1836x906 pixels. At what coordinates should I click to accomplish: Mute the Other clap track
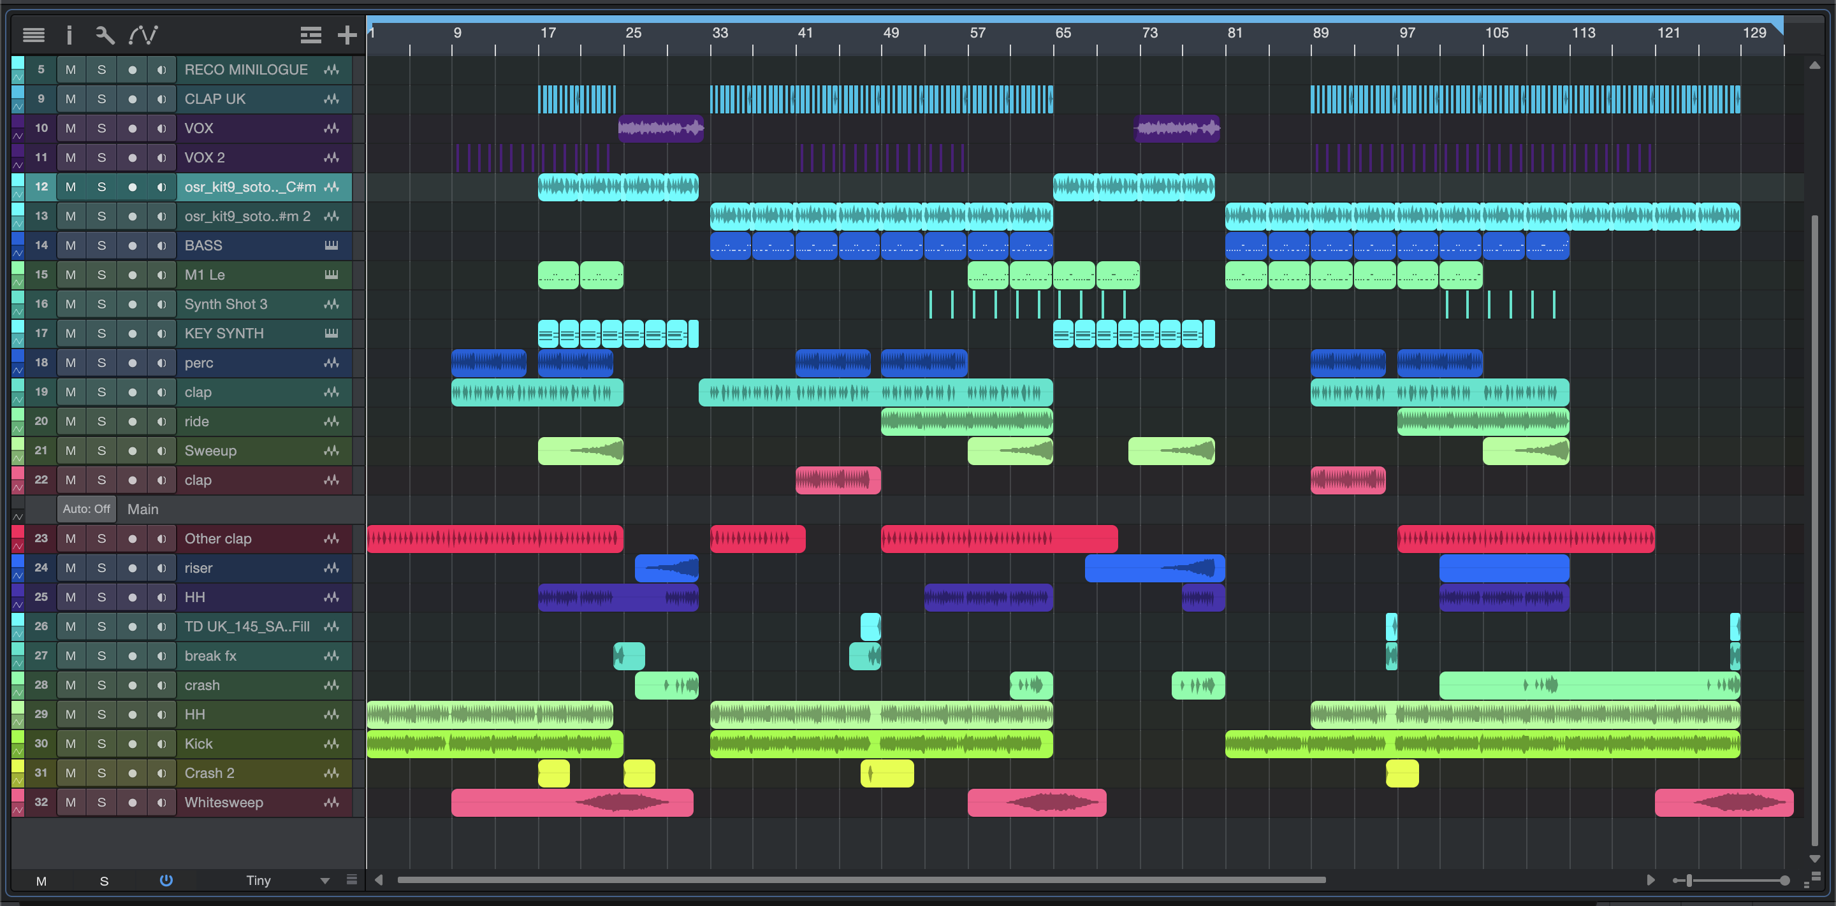pyautogui.click(x=71, y=539)
